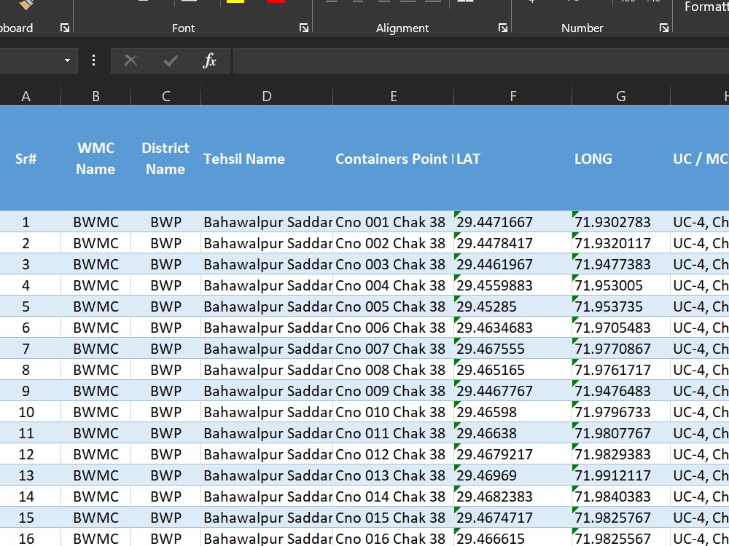
Task: Select the cell '29.4467767'
Action: coord(512,391)
